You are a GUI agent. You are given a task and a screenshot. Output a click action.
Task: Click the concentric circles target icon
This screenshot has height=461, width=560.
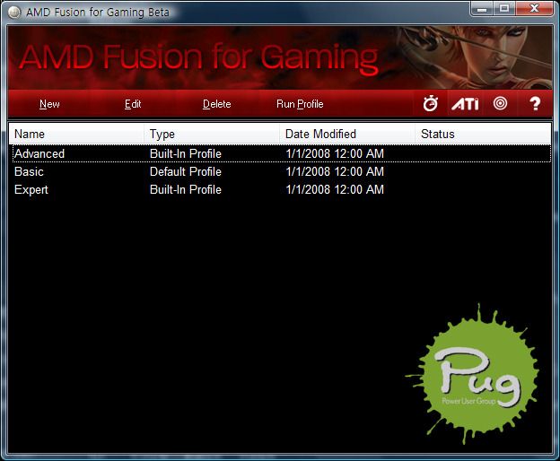tap(500, 103)
